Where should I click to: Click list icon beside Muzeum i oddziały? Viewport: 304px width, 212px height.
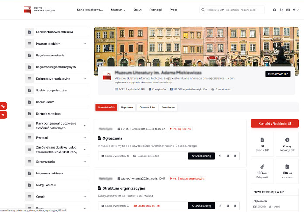click(29, 44)
